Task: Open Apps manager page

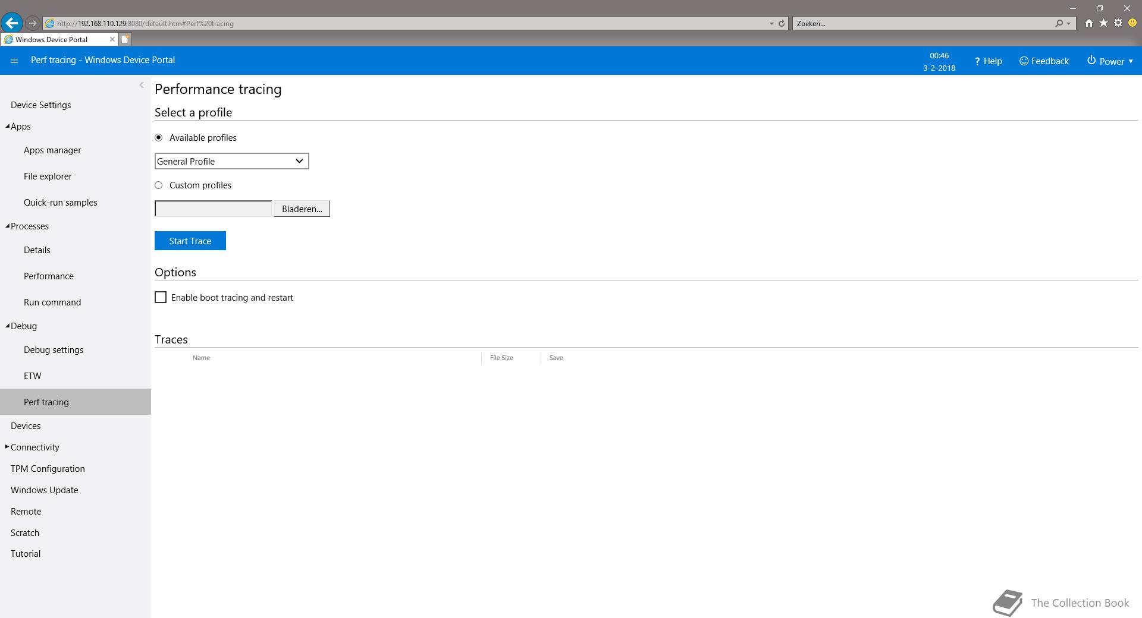Action: coord(52,150)
